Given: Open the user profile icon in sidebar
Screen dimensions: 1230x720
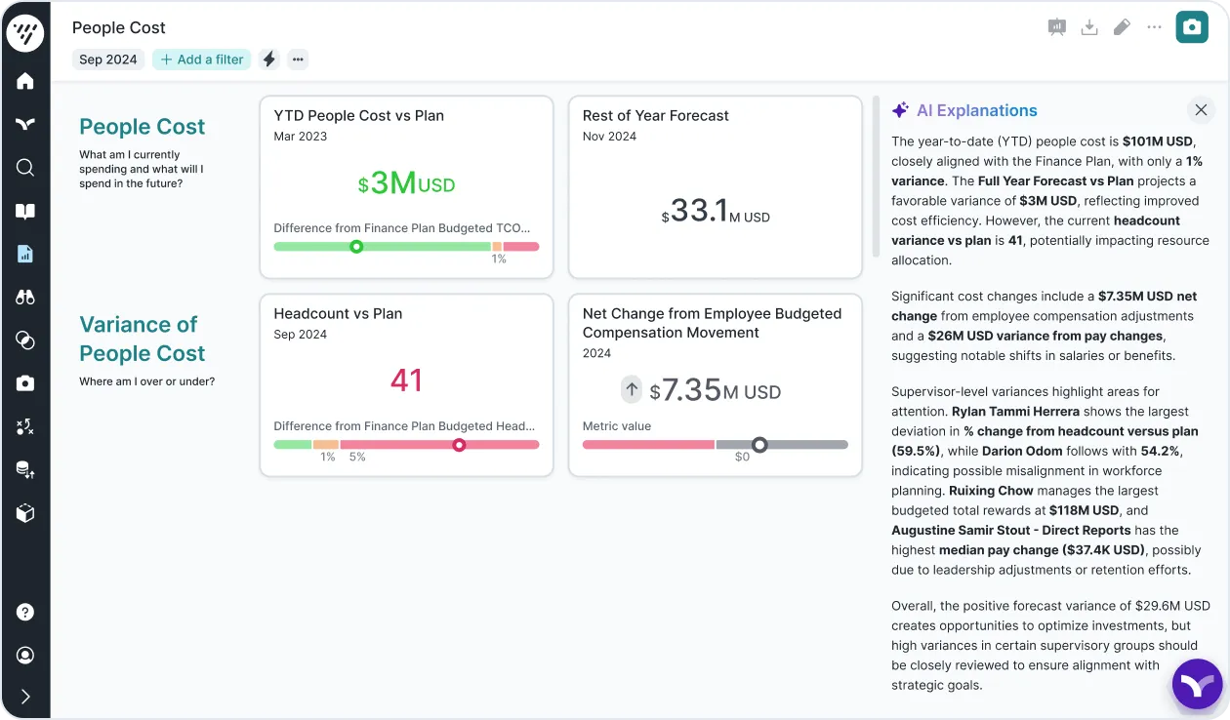Looking at the screenshot, I should [x=25, y=656].
